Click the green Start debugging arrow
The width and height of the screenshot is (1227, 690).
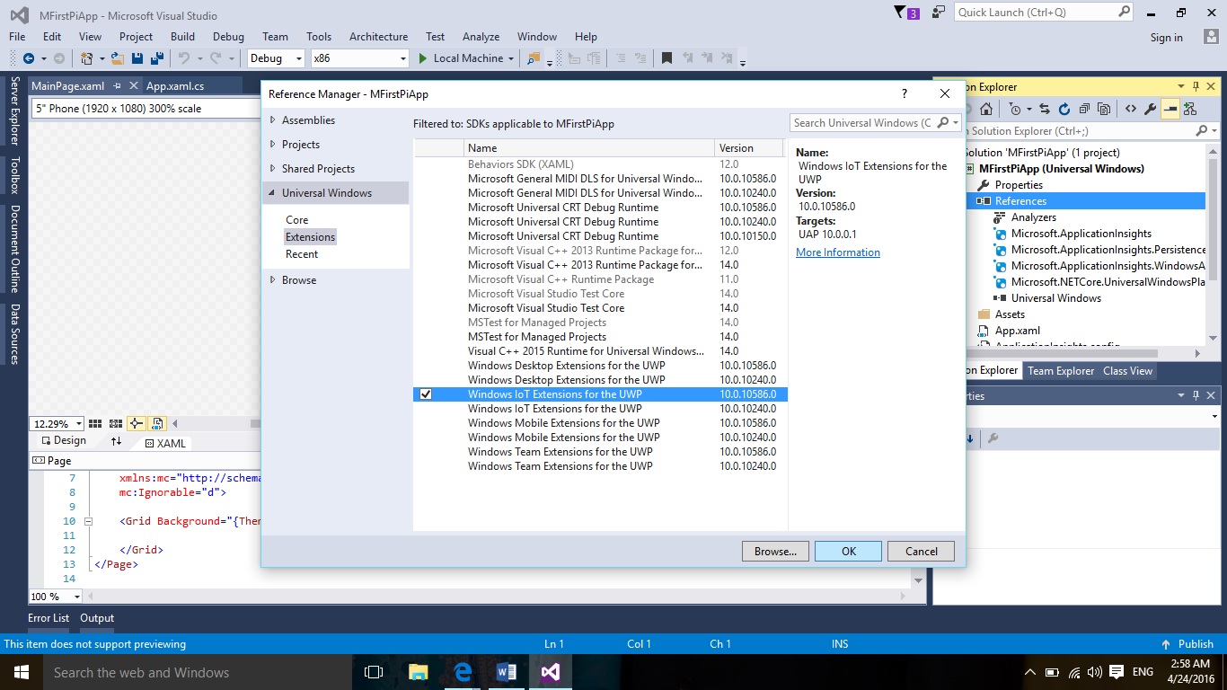point(423,58)
